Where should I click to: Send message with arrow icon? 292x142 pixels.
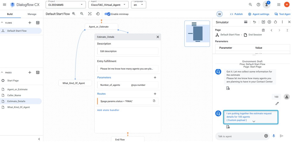click(x=281, y=136)
